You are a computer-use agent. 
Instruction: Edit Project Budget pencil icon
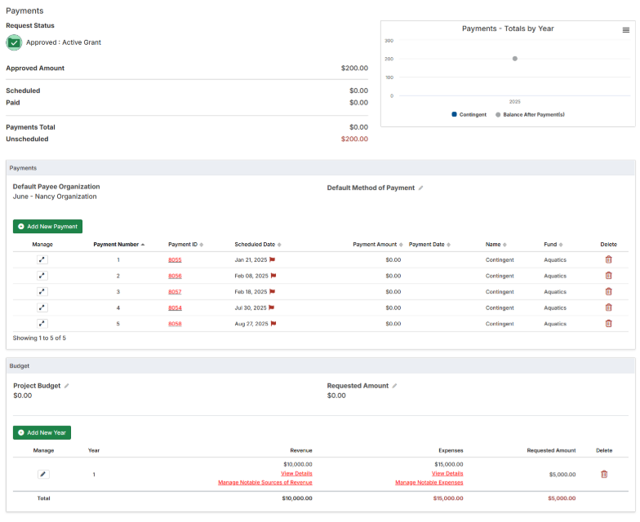point(67,385)
